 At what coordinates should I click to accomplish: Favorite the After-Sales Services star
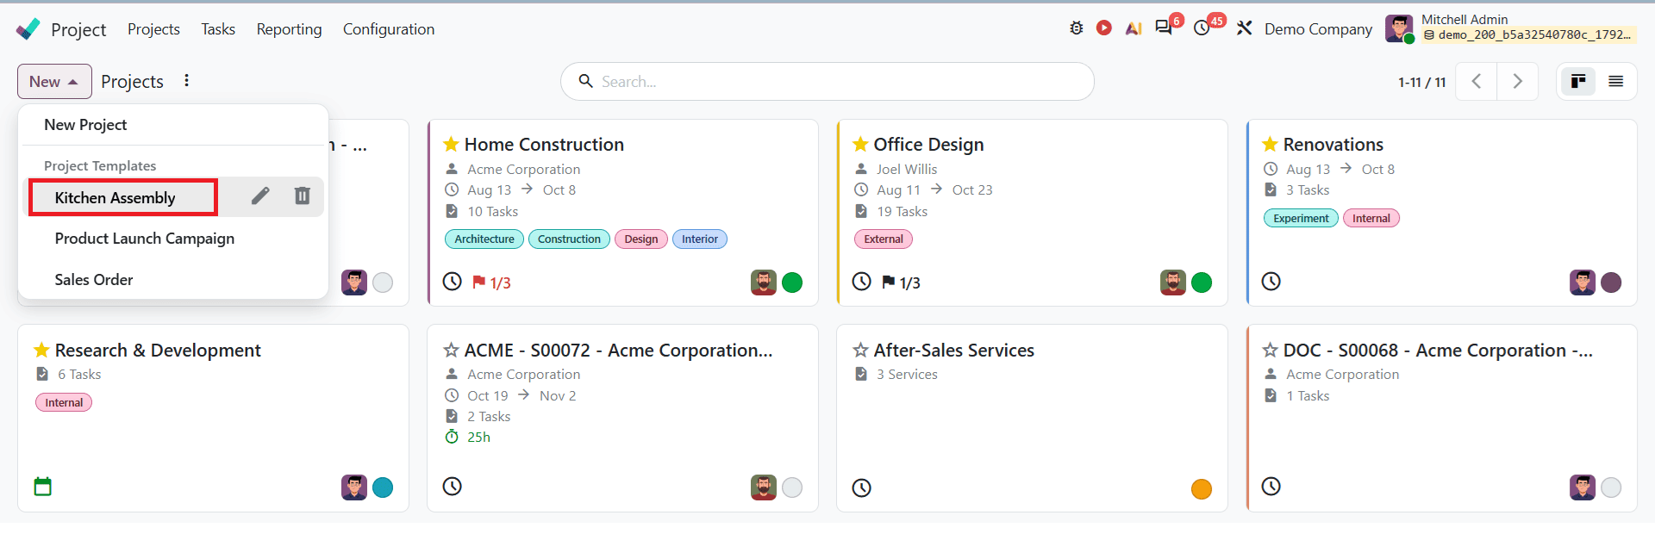860,350
